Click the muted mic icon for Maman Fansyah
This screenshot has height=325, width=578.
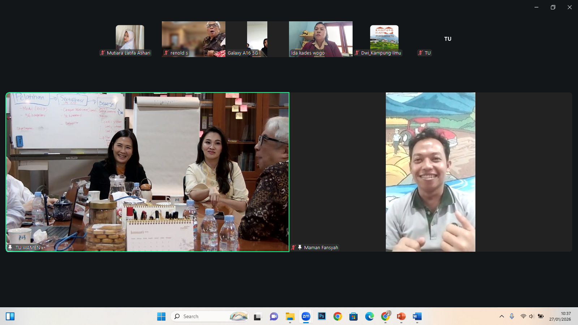point(293,247)
